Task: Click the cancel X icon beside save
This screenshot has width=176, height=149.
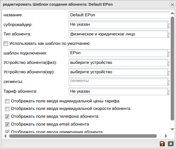Action: 171,144
